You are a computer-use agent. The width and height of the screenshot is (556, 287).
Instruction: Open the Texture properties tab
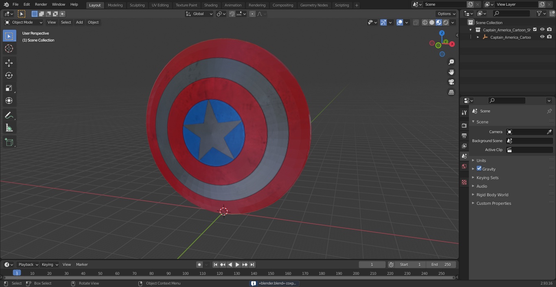pyautogui.click(x=464, y=182)
